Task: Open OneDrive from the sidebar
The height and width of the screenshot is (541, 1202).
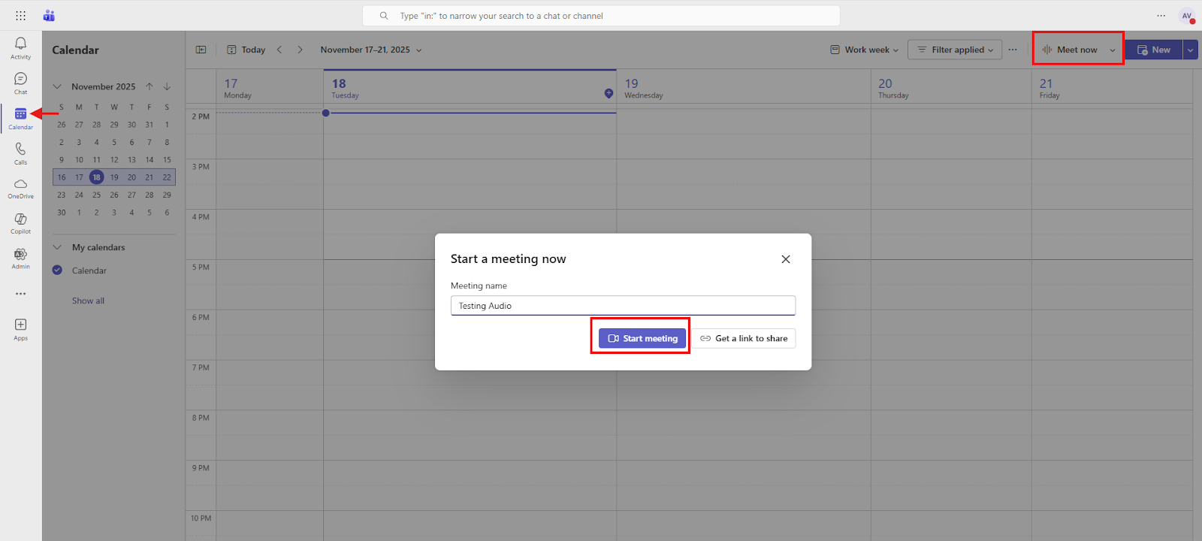Action: click(x=20, y=188)
